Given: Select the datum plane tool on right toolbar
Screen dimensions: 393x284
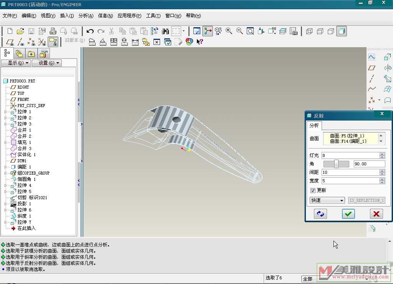Looking at the screenshot, I should coord(372,68).
